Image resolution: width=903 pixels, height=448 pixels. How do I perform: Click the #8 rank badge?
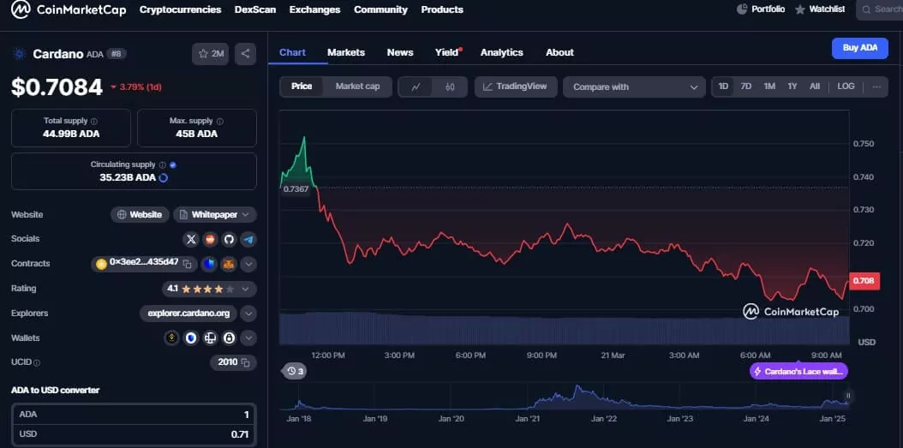[x=117, y=54]
